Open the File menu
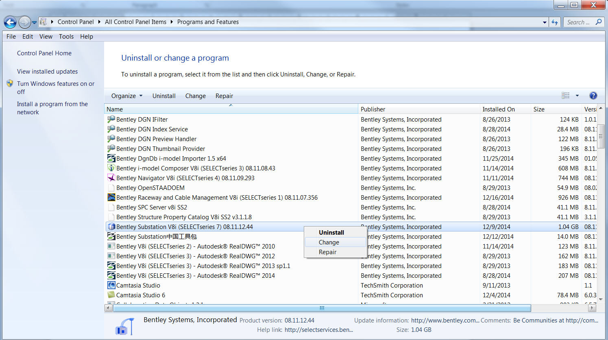 (11, 37)
